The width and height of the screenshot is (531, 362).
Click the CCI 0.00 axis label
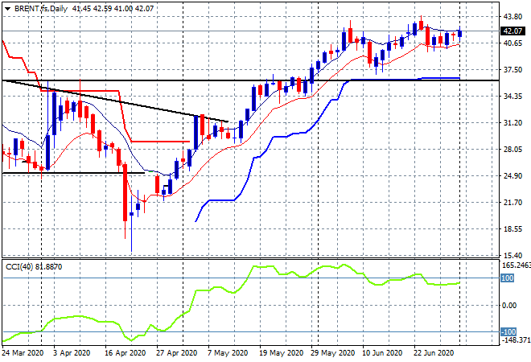coord(509,306)
